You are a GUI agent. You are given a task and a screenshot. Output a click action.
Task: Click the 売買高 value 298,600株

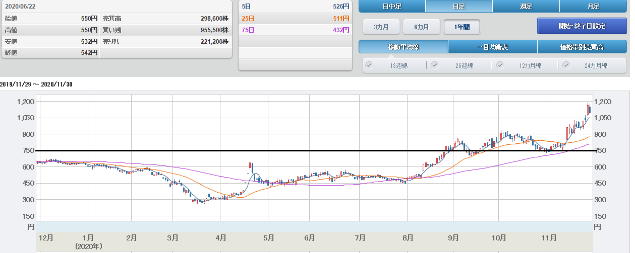pyautogui.click(x=214, y=18)
